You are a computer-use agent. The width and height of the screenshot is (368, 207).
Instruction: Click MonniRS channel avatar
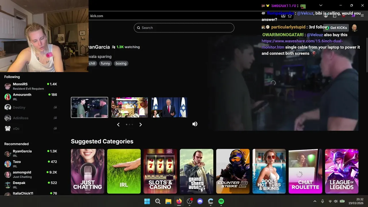(x=8, y=86)
